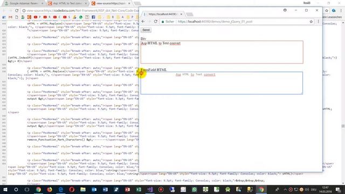Open the green WhatsApp bookmark in bookmarks bar

81,17
